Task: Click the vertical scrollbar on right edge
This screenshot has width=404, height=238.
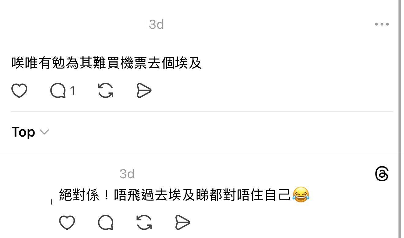Action: click(x=400, y=119)
